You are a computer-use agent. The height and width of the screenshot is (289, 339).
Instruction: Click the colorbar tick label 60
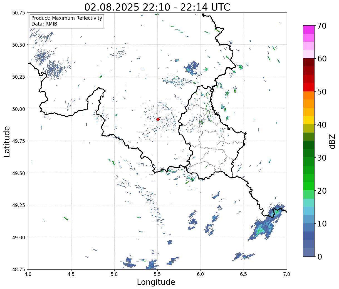(x=322, y=59)
